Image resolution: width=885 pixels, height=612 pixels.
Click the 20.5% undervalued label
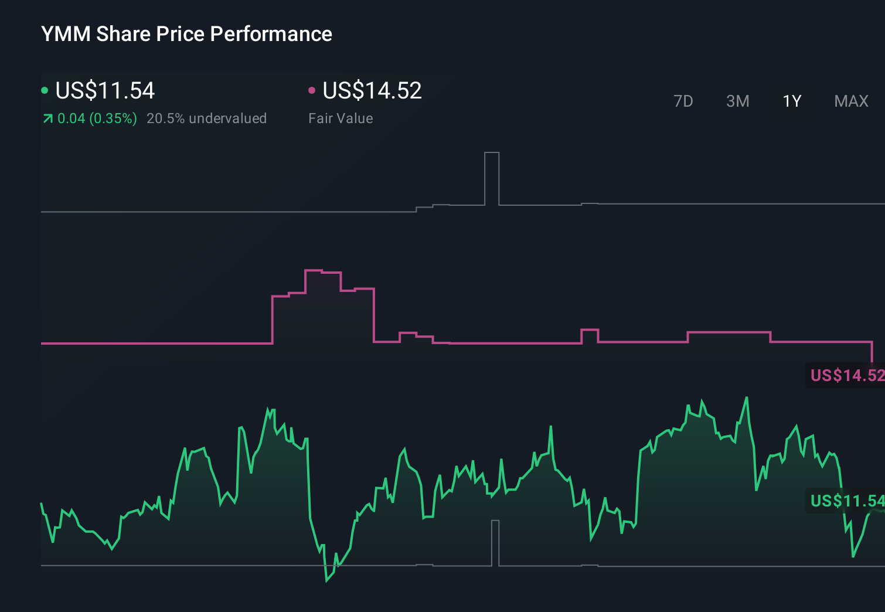coord(207,118)
